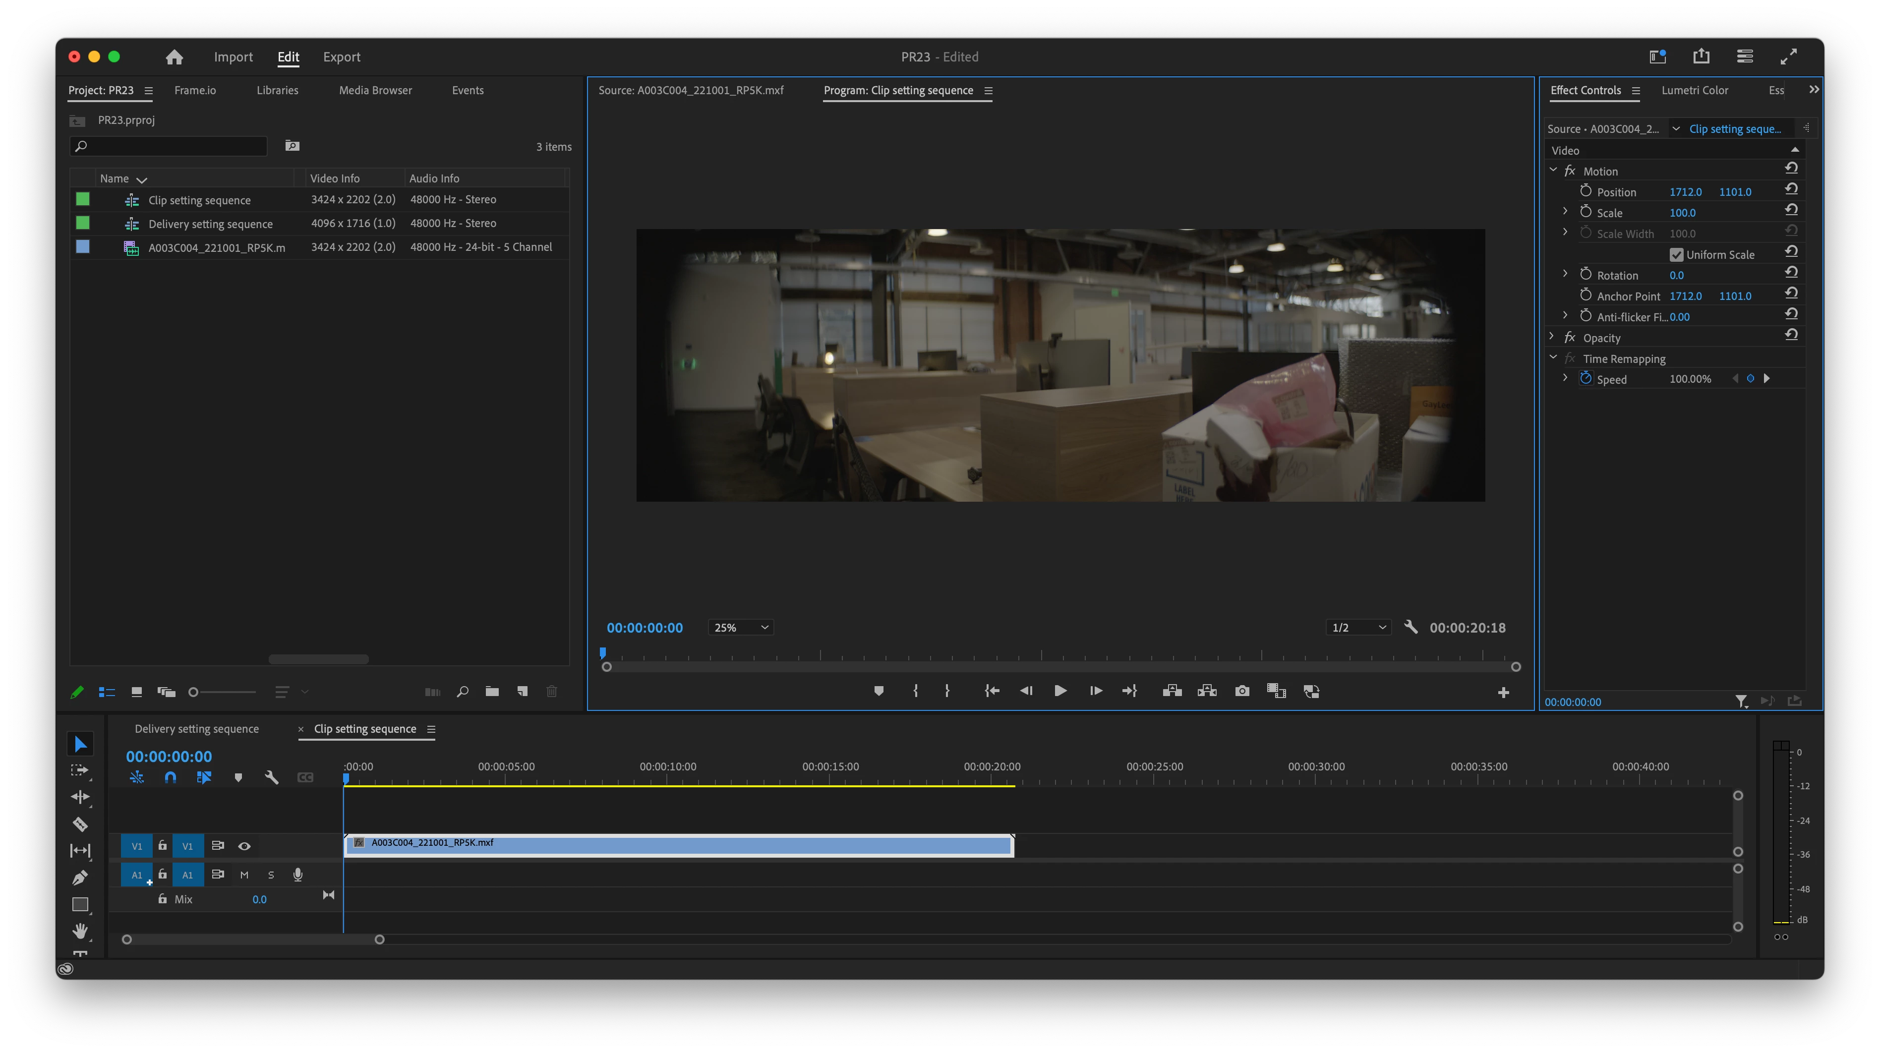This screenshot has width=1880, height=1053.
Task: Switch to the Lumetri Color tab
Action: (x=1695, y=91)
